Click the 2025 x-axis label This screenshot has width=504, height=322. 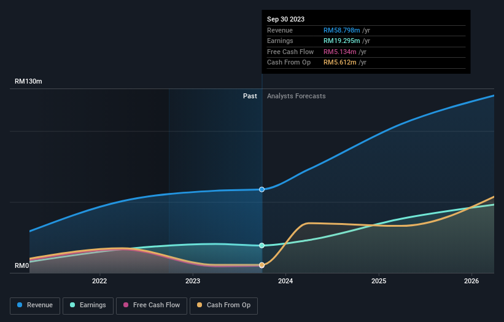coord(379,281)
